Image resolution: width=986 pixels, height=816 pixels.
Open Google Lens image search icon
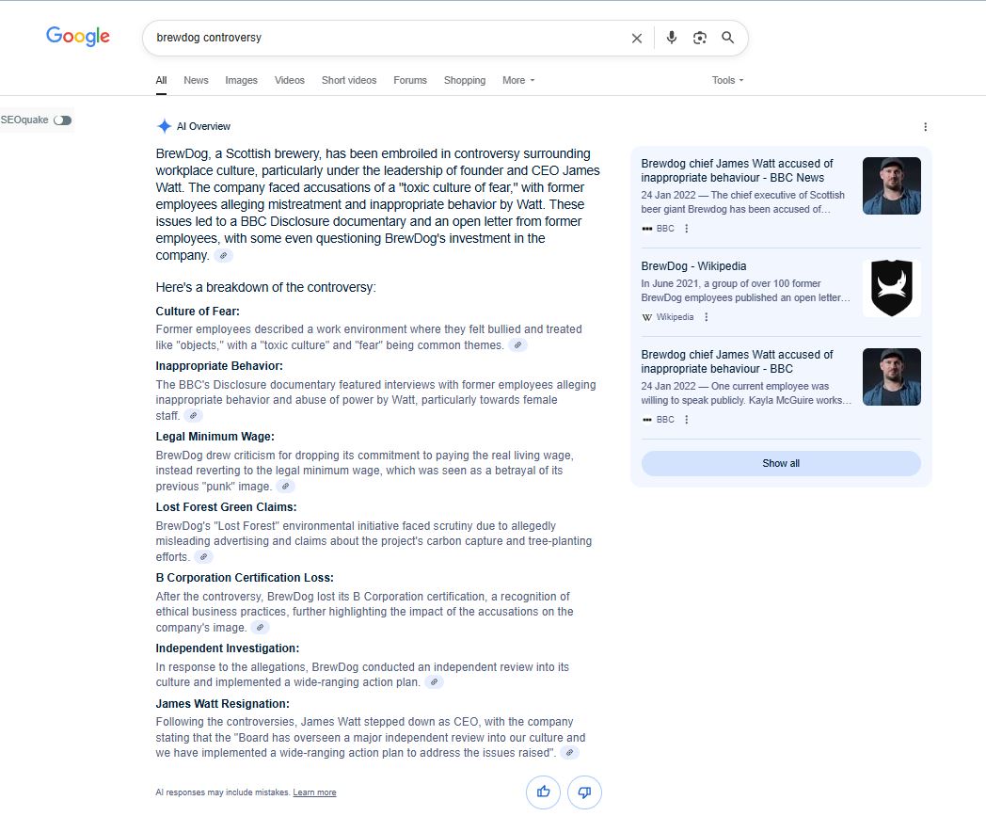pyautogui.click(x=699, y=38)
